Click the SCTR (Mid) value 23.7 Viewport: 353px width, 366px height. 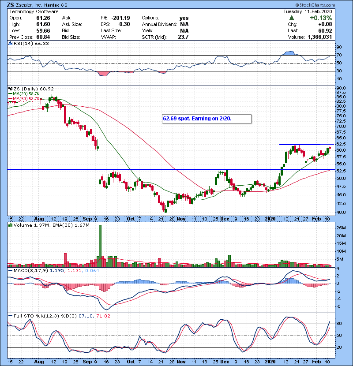[183, 37]
